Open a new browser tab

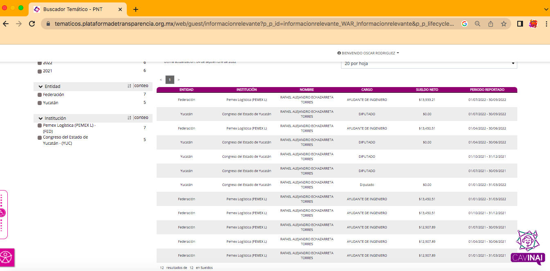(136, 9)
